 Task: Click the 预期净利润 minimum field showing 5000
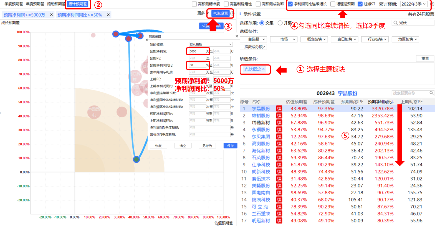coord(197,51)
